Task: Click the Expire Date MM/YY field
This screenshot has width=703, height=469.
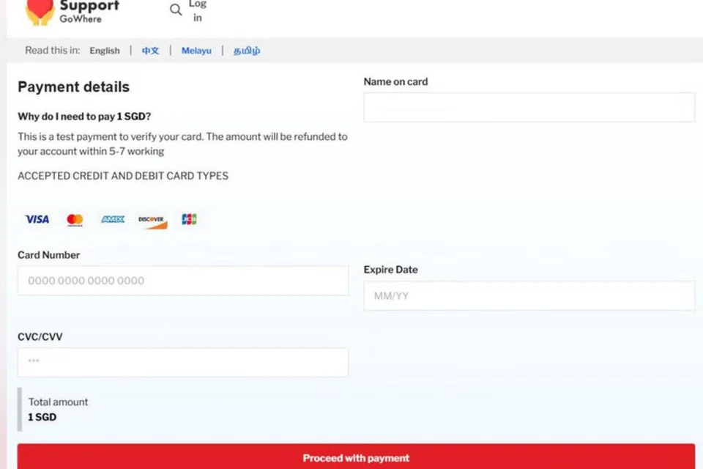Action: tap(529, 296)
